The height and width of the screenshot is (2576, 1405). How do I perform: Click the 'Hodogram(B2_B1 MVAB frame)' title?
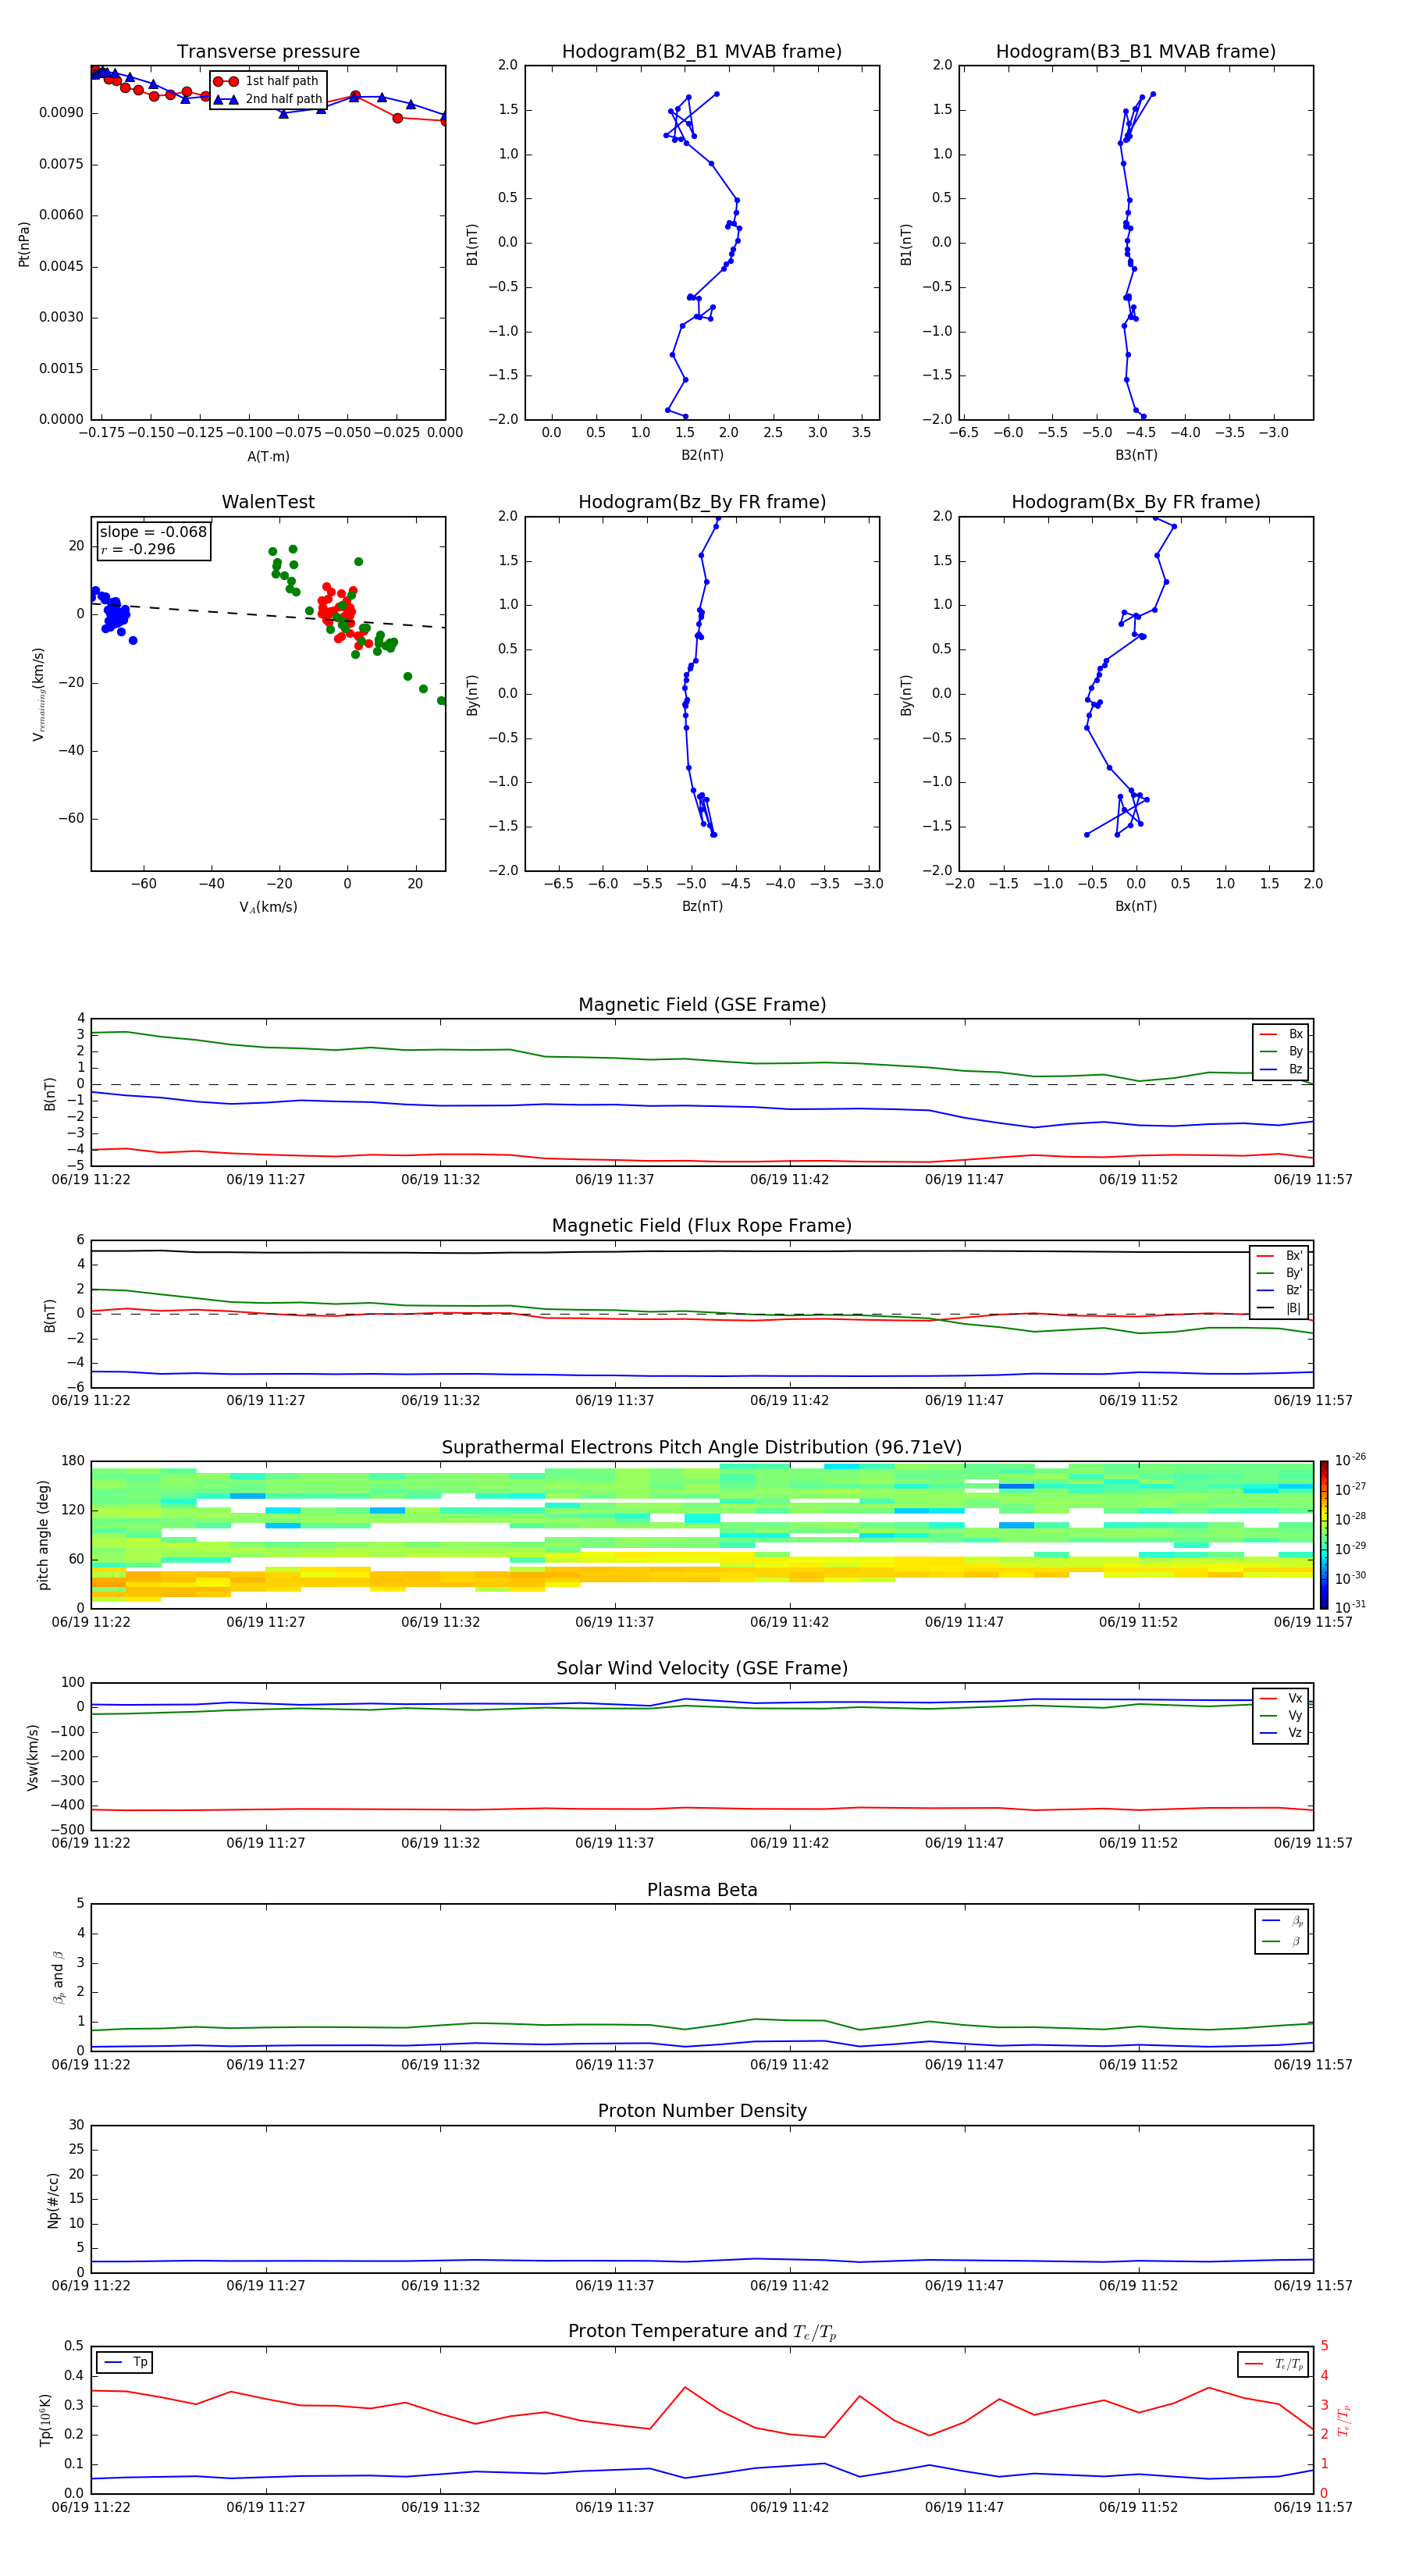click(702, 52)
